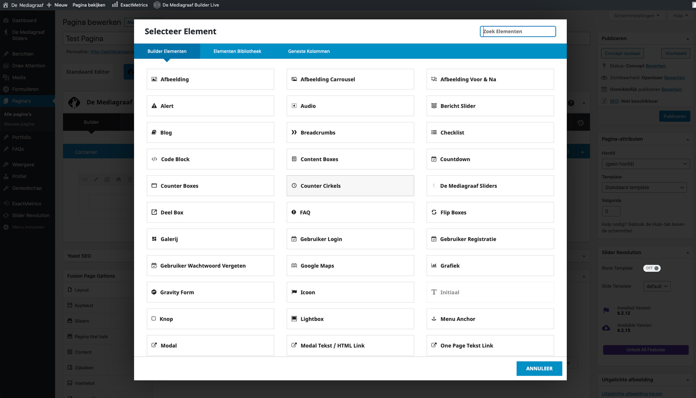696x398 pixels.
Task: Collapse the Slider Revolution panel
Action: tap(688, 253)
